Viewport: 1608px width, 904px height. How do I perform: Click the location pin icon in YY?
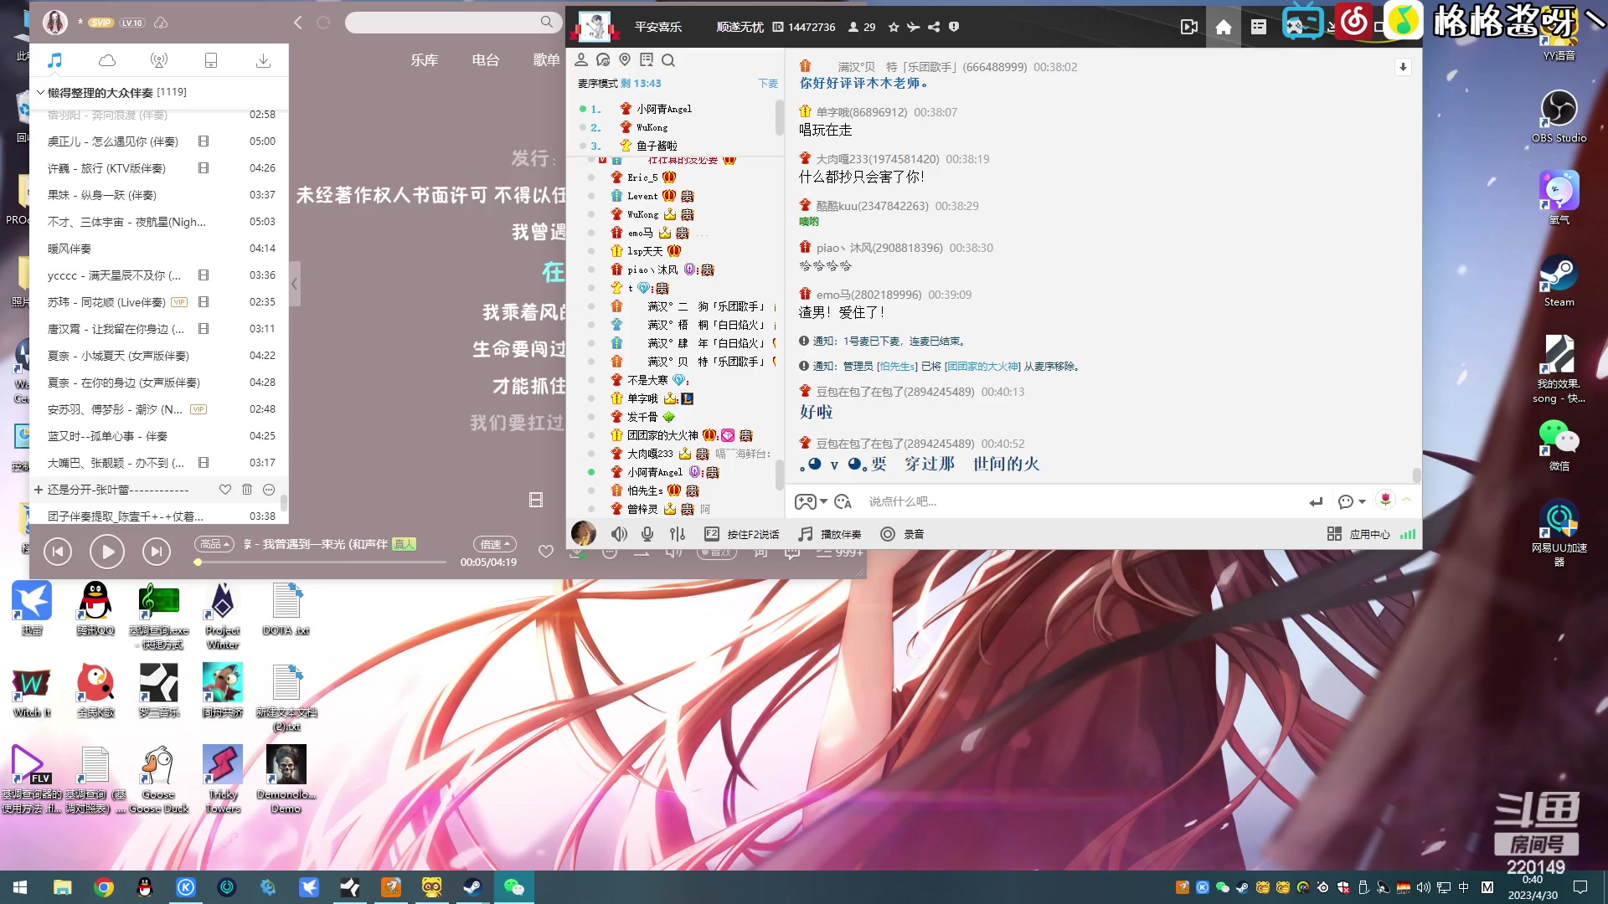625,60
